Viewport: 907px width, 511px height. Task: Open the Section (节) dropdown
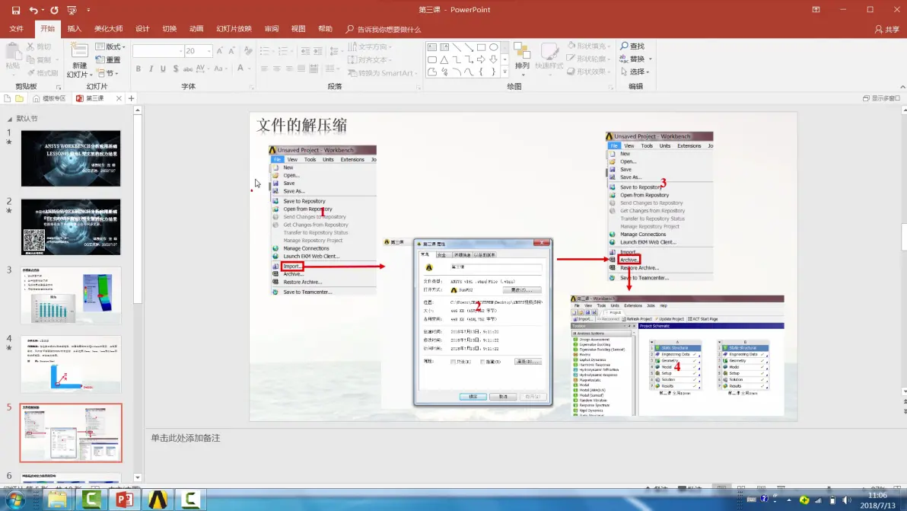(x=108, y=74)
